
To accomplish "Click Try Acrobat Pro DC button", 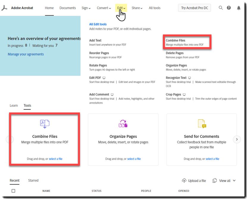I will 195,8.
